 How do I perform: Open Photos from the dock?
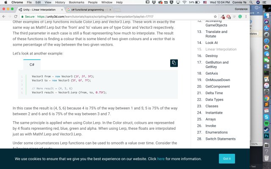tap(266, 47)
